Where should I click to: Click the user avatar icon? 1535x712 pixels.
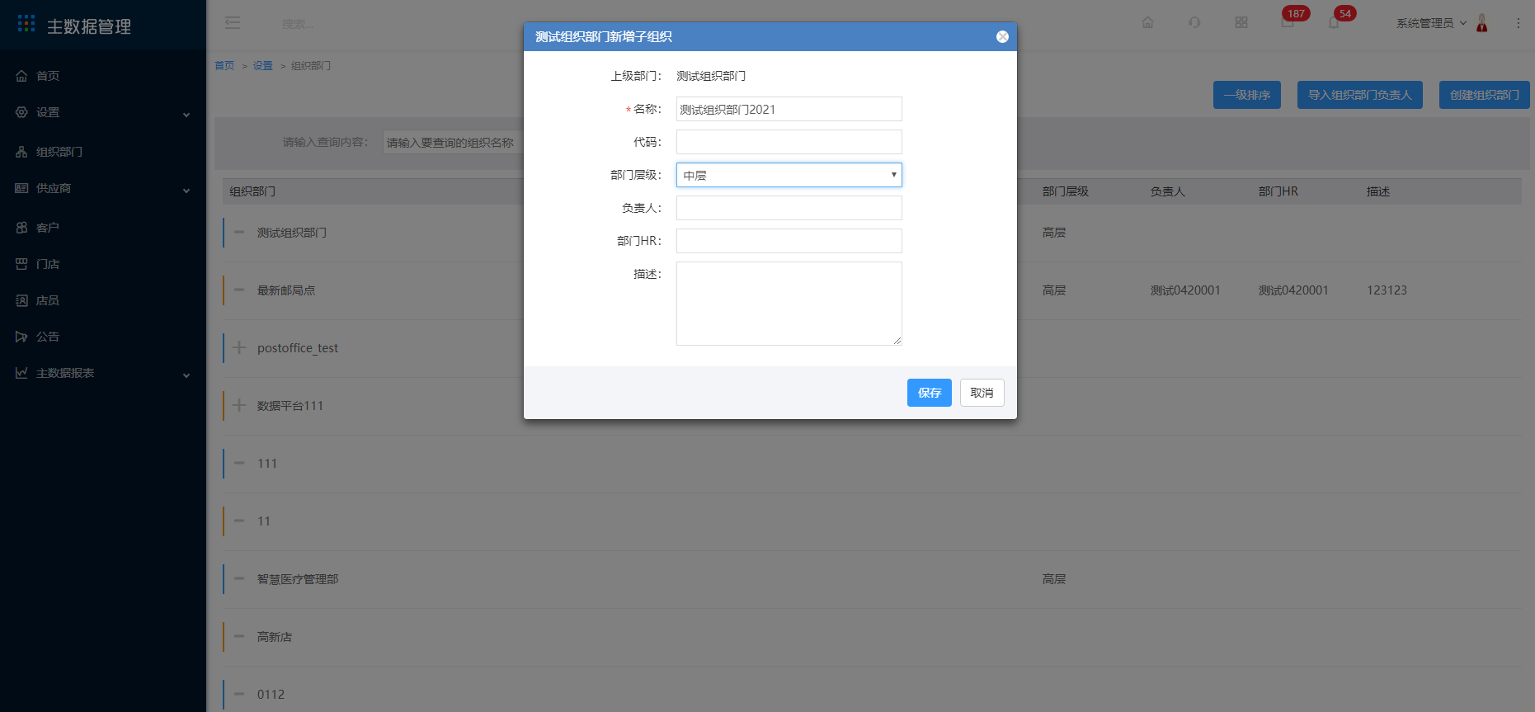point(1482,23)
